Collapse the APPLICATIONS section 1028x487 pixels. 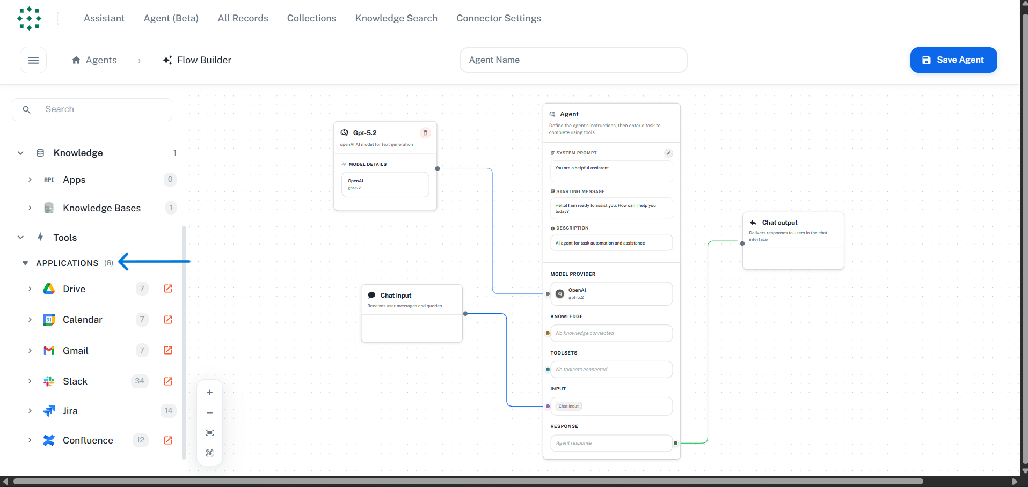click(25, 263)
